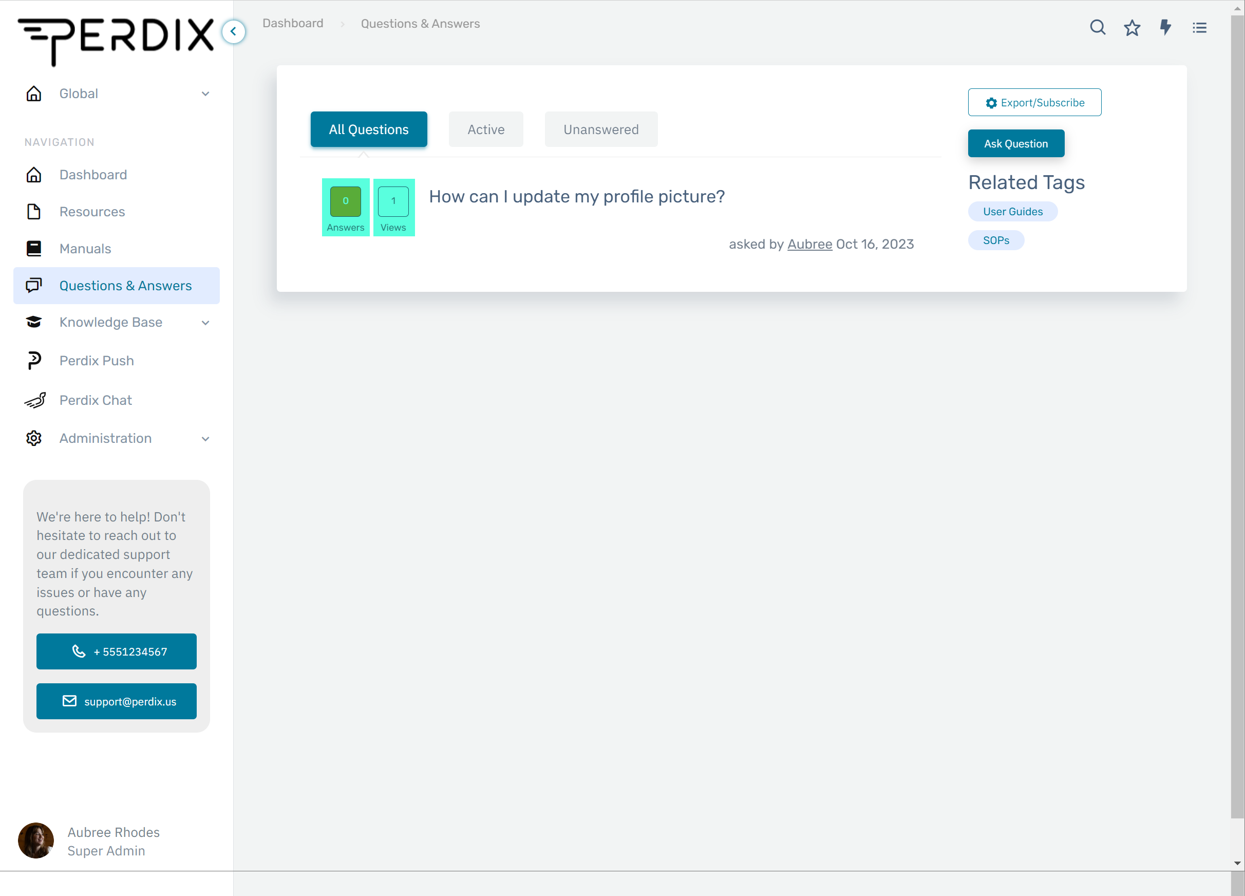Click the Resources document icon

pyautogui.click(x=34, y=211)
